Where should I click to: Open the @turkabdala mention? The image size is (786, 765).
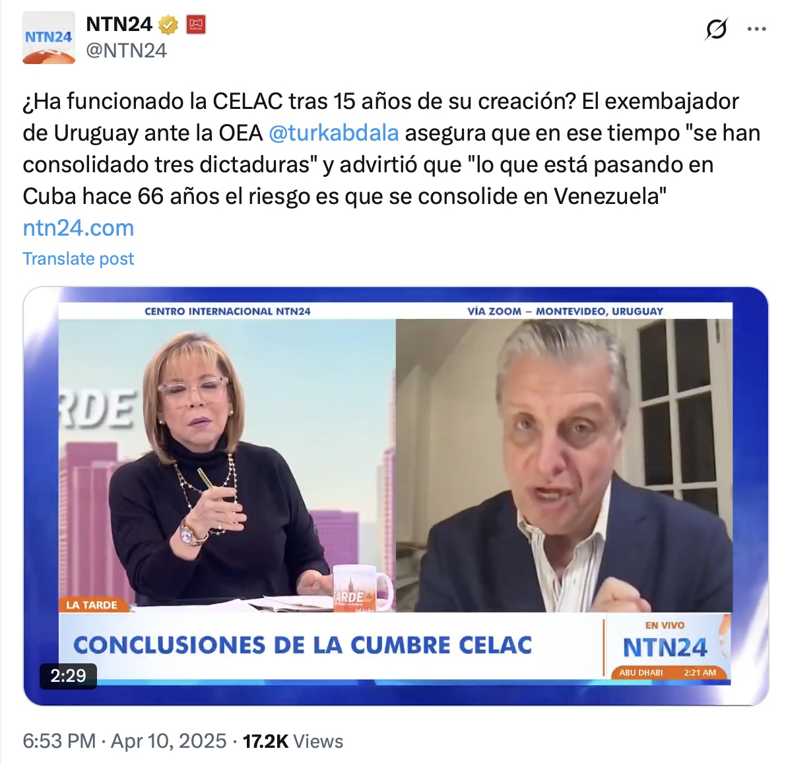point(334,133)
